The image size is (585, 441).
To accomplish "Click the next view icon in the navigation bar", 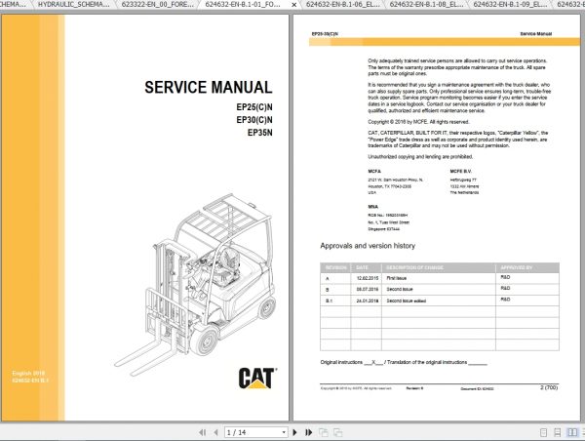I will pyautogui.click(x=337, y=432).
